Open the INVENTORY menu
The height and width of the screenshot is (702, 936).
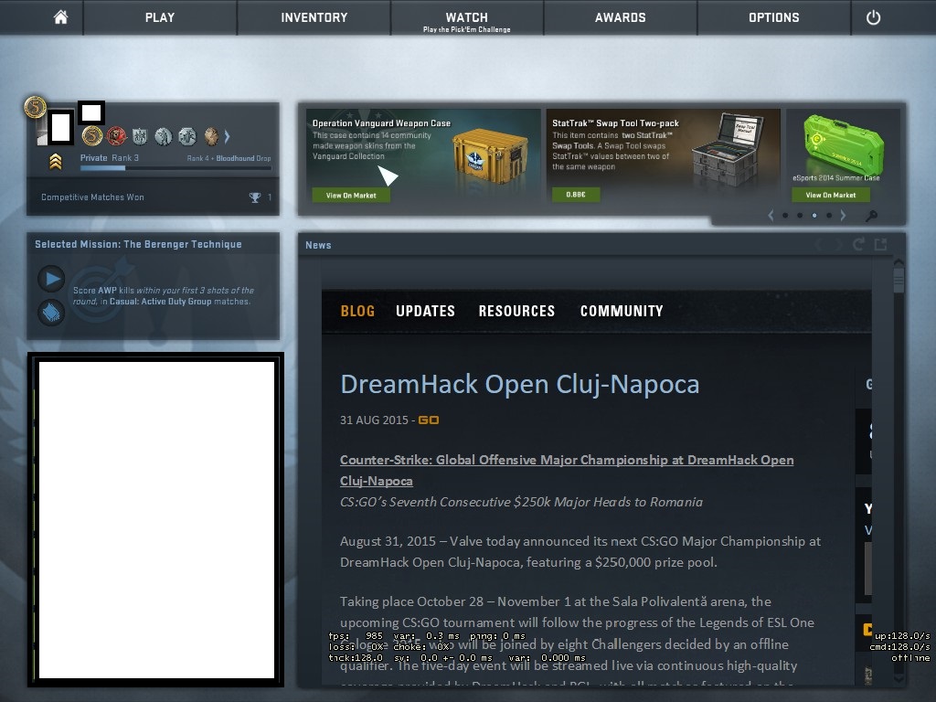click(x=314, y=17)
